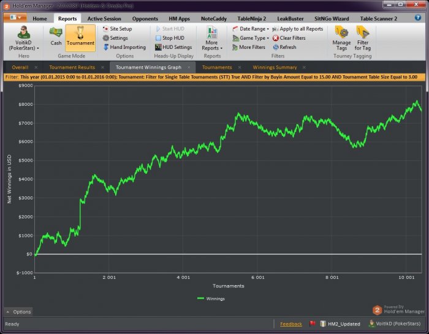Switch to the Opponents ribbon tab
Image resolution: width=429 pixels, height=334 pixels.
[x=145, y=19]
